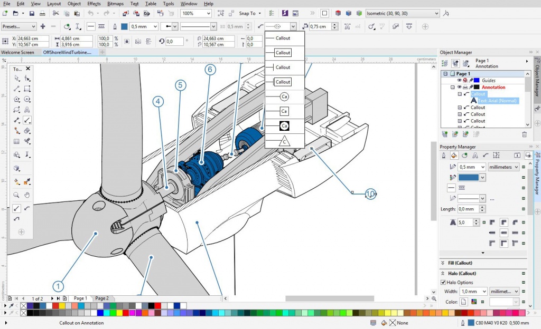Collapse the Annotation layer tree node
The width and height of the screenshot is (541, 329).
(452, 87)
